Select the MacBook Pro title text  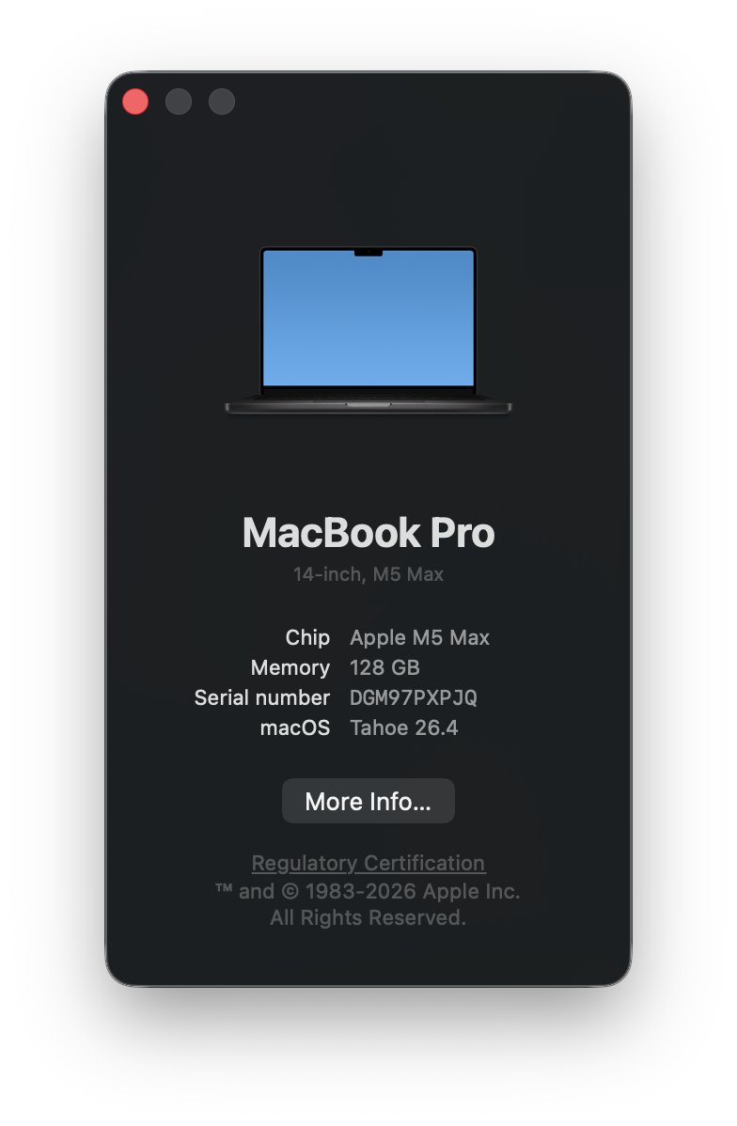click(x=368, y=533)
